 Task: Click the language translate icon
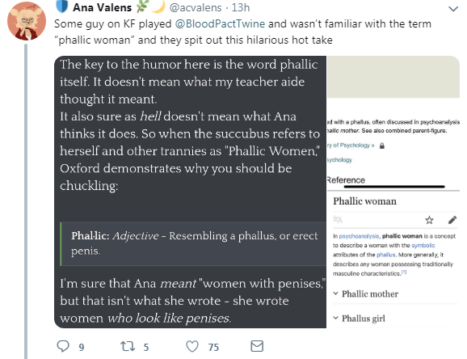tap(338, 220)
